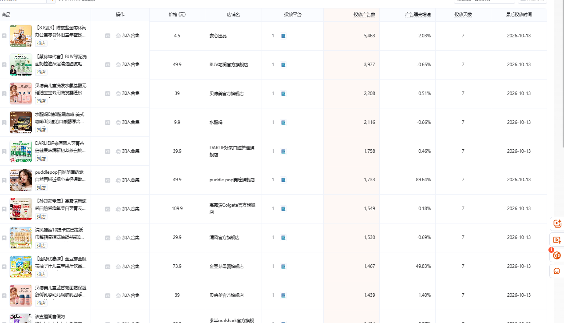
Task: Open shop name puddle pop美瞳旗舰店
Action: point(232,180)
